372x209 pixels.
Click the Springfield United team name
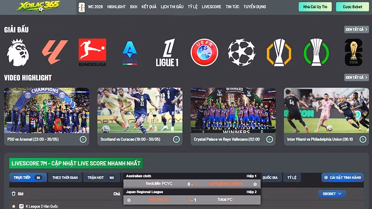(225, 183)
